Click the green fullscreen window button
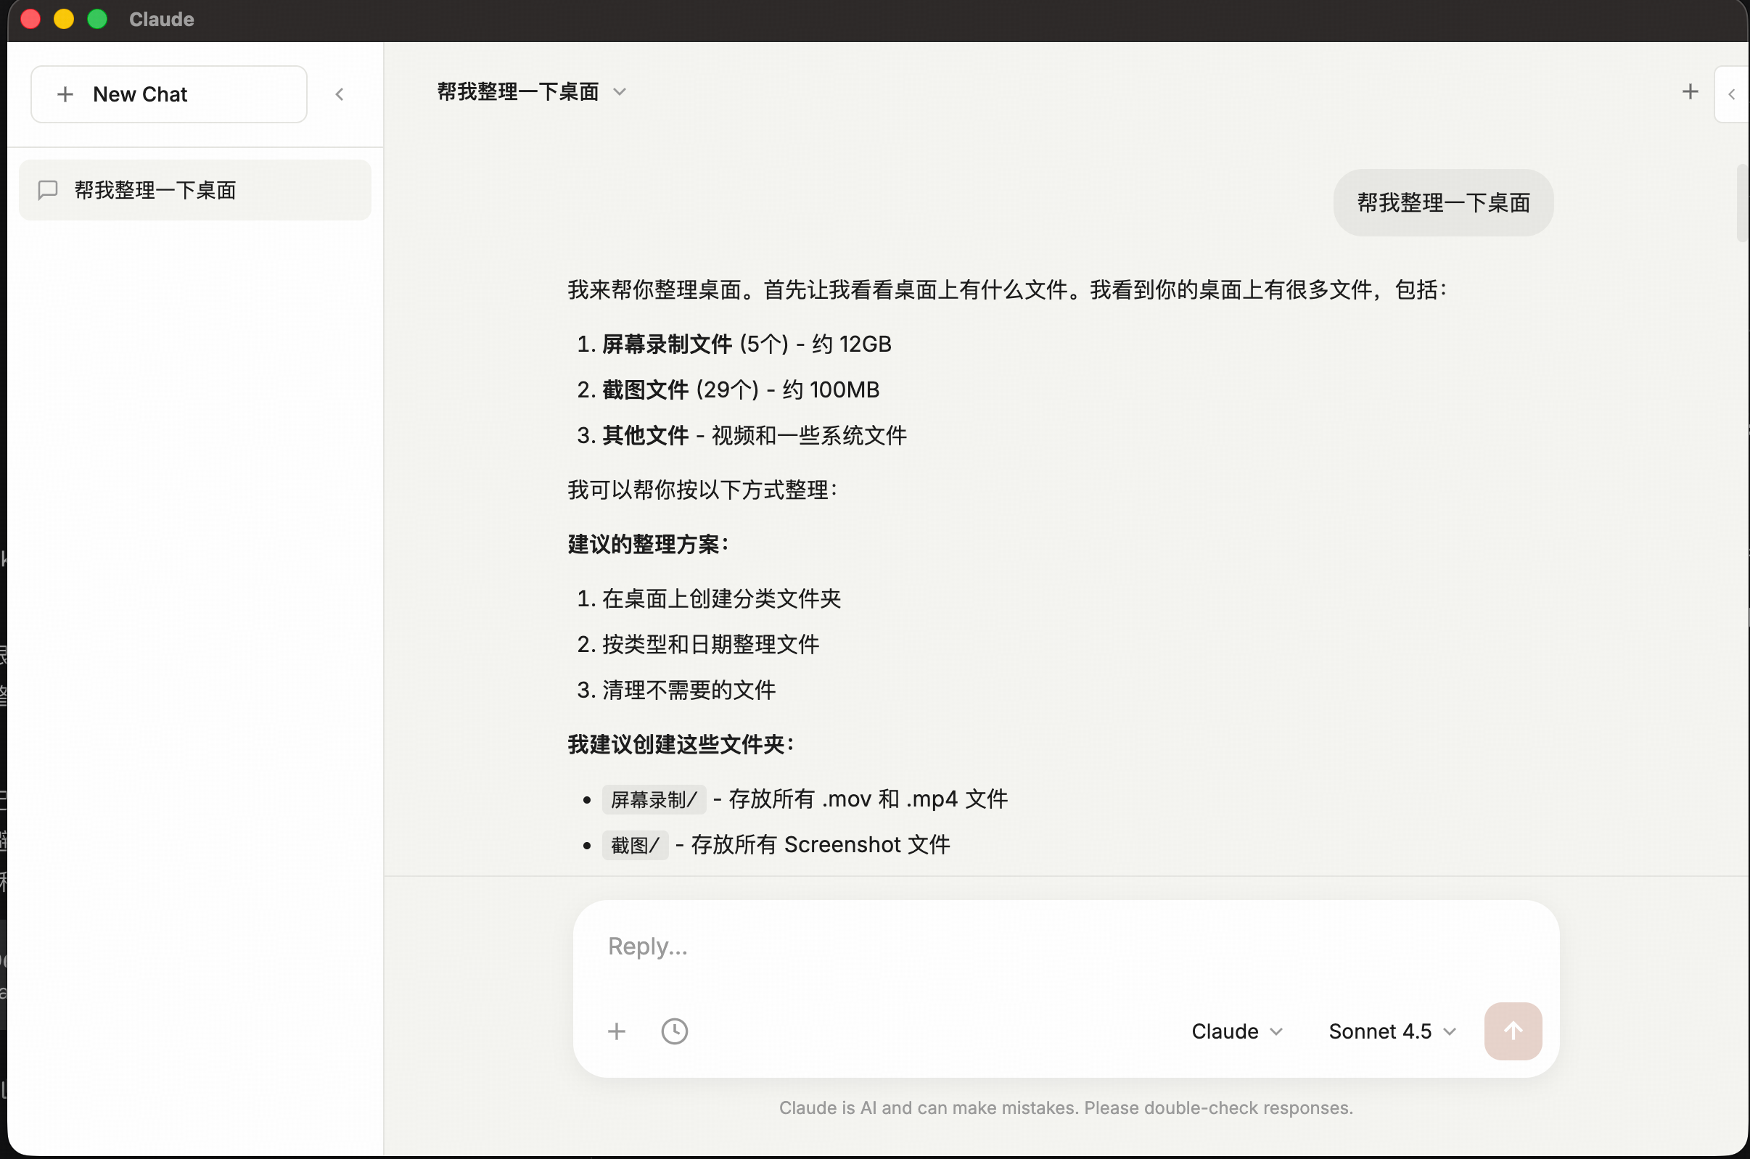This screenshot has width=1750, height=1159. 96,19
